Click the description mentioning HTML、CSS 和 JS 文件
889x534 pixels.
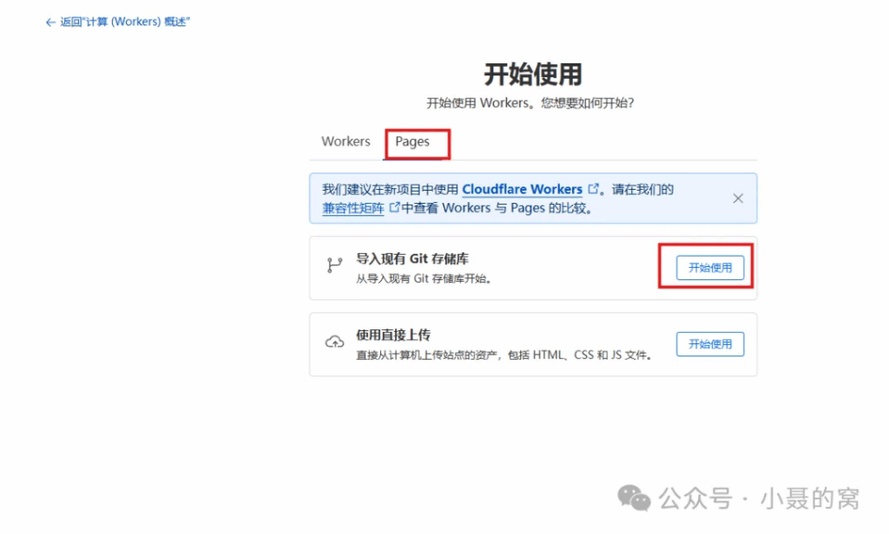504,355
